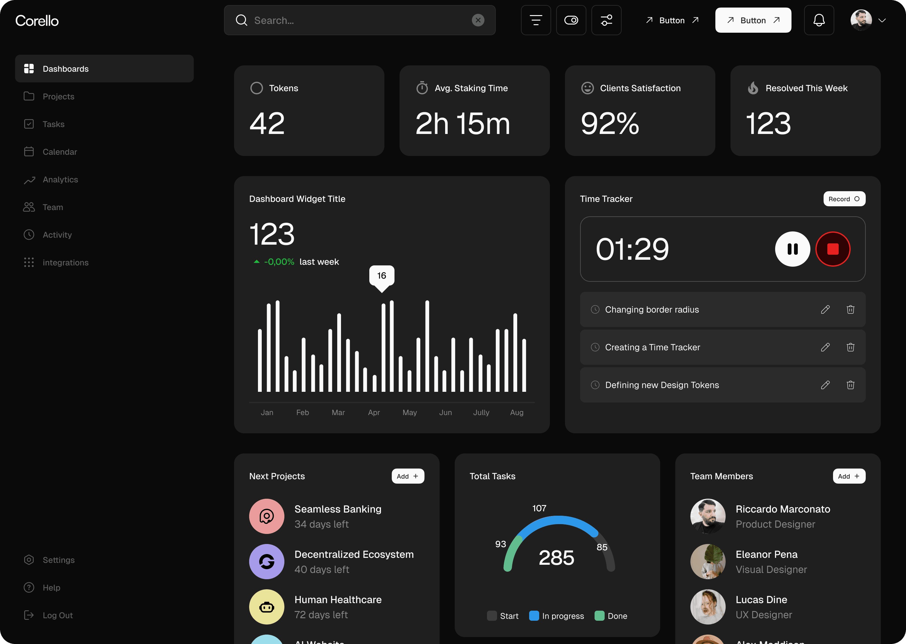
Task: Open notifications bell icon
Action: point(819,20)
